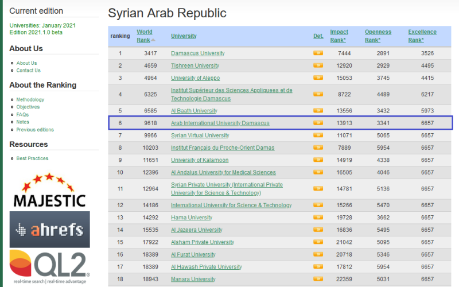Open details icon in Tishreen University row
Screen dimensions: 459x287
317,65
